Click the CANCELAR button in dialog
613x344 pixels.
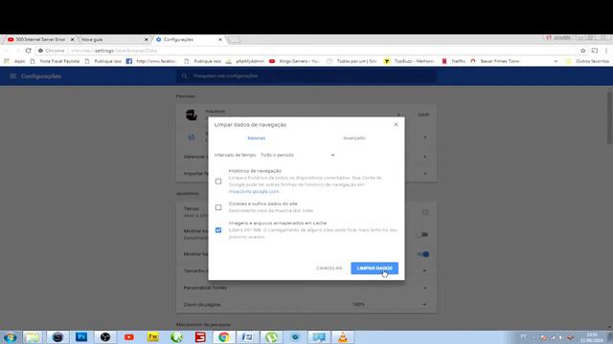[x=329, y=268]
